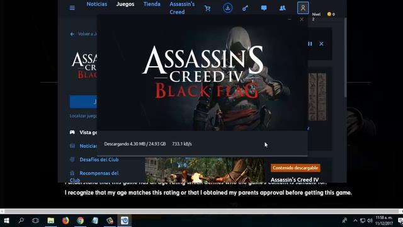Open the Uplay taskbar icon
403x227 pixels.
pos(125,221)
